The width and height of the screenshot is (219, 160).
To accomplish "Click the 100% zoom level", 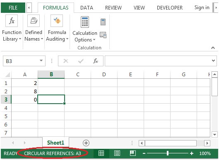I will click(205, 153).
